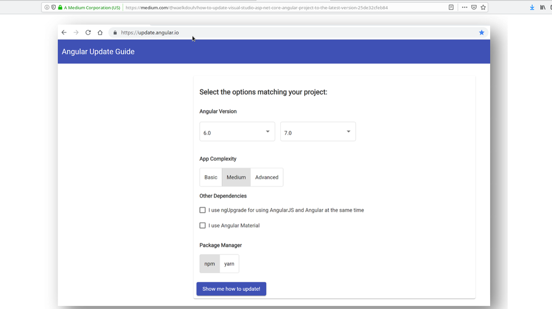Image resolution: width=552 pixels, height=309 pixels.
Task: Click Show me how to update button
Action: (x=231, y=289)
